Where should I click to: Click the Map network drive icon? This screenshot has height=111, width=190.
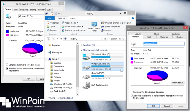coord(63,27)
